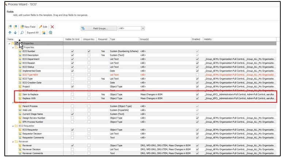The image size is (284, 157).
Task: Open the field groups <All> dropdown
Action: tap(131, 28)
